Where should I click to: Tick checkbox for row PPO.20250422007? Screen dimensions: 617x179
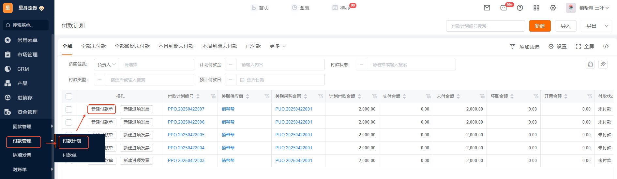[69, 109]
